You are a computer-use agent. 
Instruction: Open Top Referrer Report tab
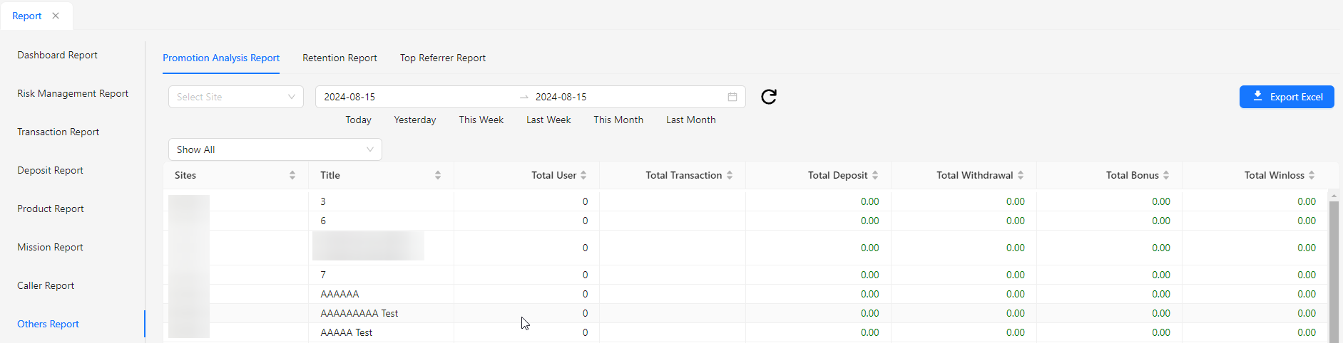442,58
